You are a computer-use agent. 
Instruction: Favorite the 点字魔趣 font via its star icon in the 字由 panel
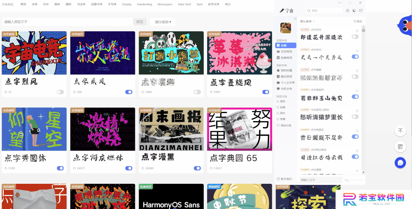coord(357,70)
